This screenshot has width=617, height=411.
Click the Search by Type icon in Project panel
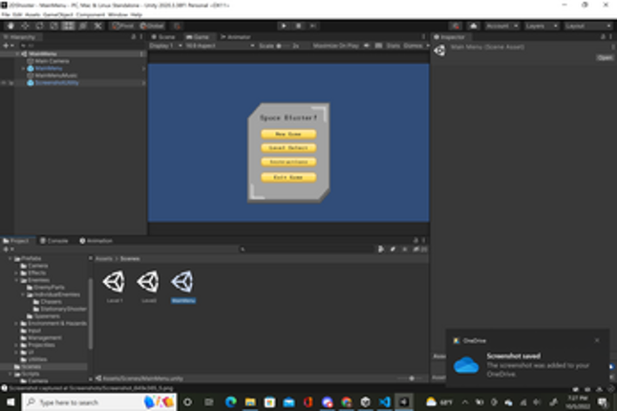(x=381, y=249)
